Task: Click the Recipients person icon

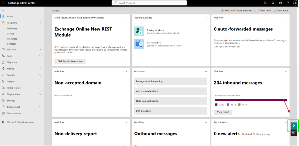Action: click(3, 23)
